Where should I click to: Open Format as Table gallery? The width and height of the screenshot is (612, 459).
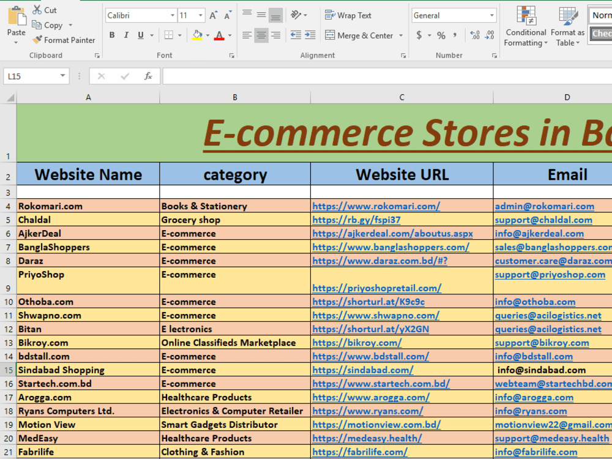pyautogui.click(x=567, y=26)
